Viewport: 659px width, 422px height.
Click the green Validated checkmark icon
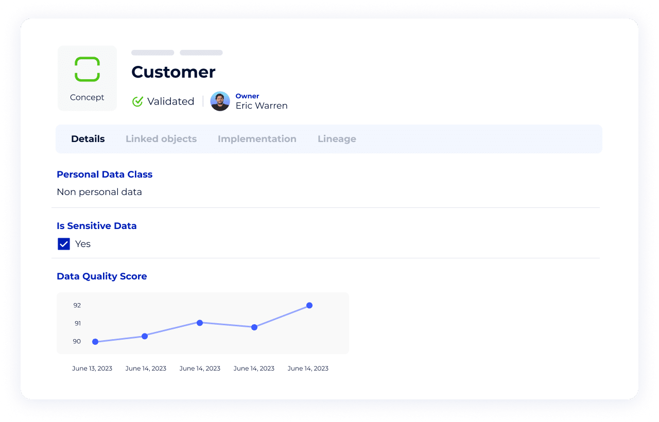pos(137,101)
